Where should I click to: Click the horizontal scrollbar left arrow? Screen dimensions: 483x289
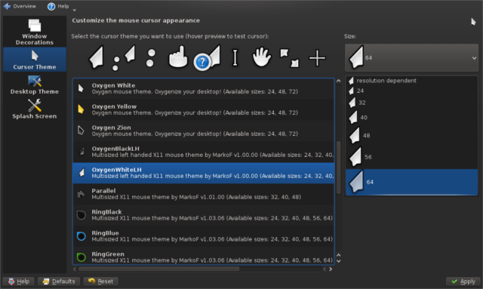[x=75, y=269]
